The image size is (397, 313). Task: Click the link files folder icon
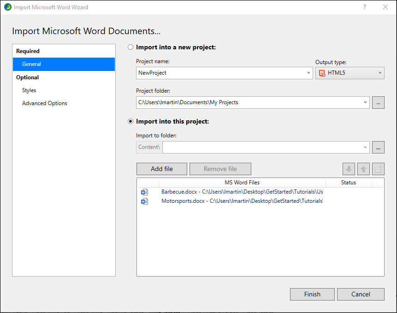pos(378,169)
